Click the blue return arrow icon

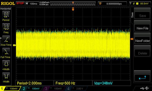pos(142,78)
